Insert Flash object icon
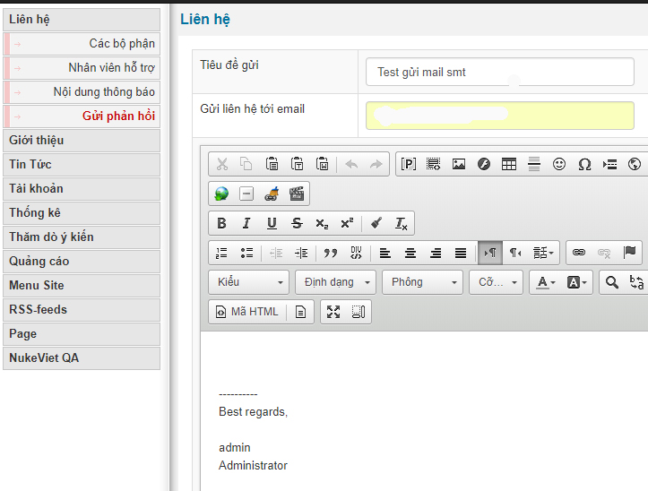Image resolution: width=648 pixels, height=491 pixels. coord(484,164)
